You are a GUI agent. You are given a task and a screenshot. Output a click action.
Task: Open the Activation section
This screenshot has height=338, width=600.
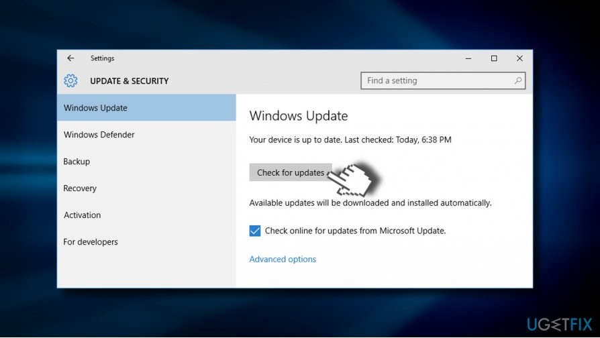coord(146,215)
